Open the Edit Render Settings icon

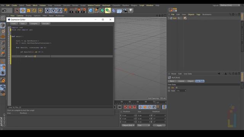[x=83, y=11]
